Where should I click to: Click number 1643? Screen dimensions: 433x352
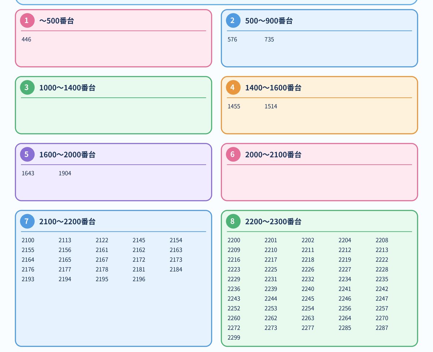28,173
